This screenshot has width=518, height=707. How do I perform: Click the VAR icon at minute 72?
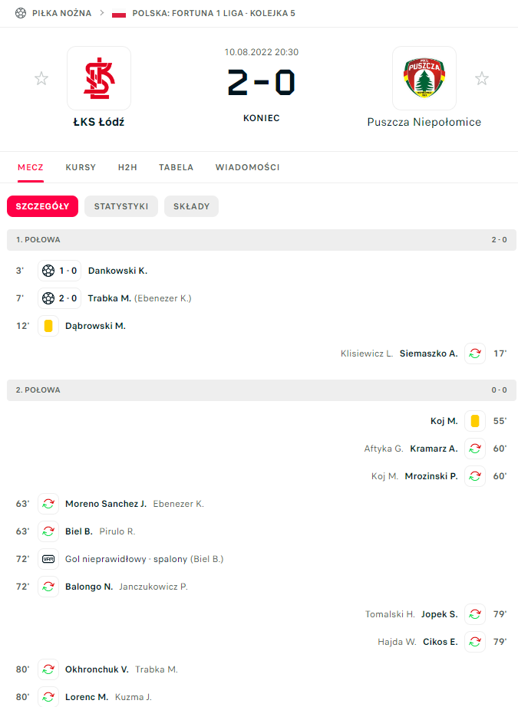(48, 559)
